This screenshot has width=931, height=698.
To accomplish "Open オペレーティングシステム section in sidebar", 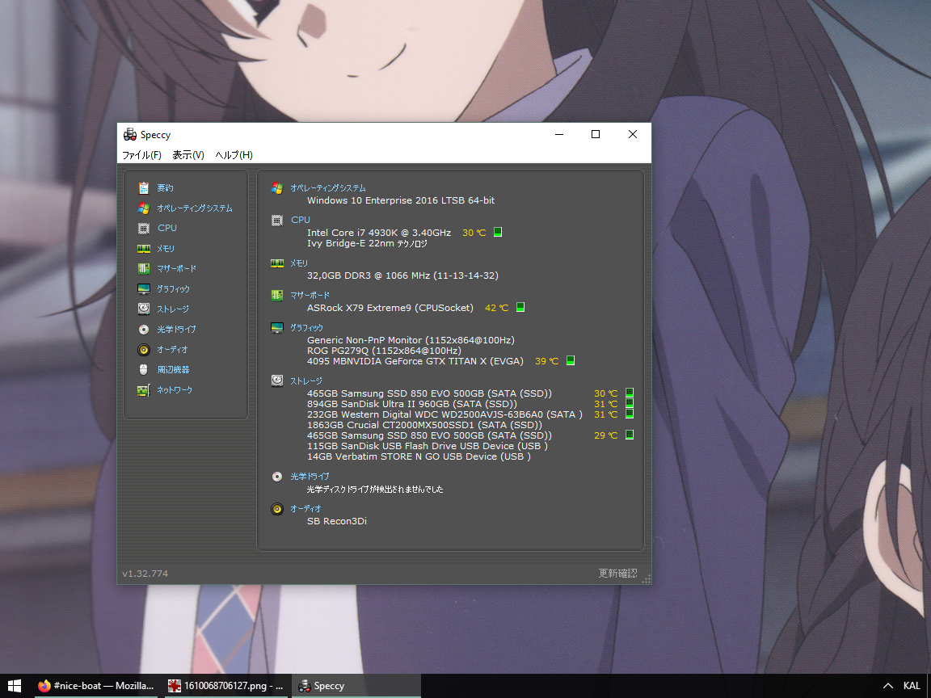I will (x=195, y=208).
